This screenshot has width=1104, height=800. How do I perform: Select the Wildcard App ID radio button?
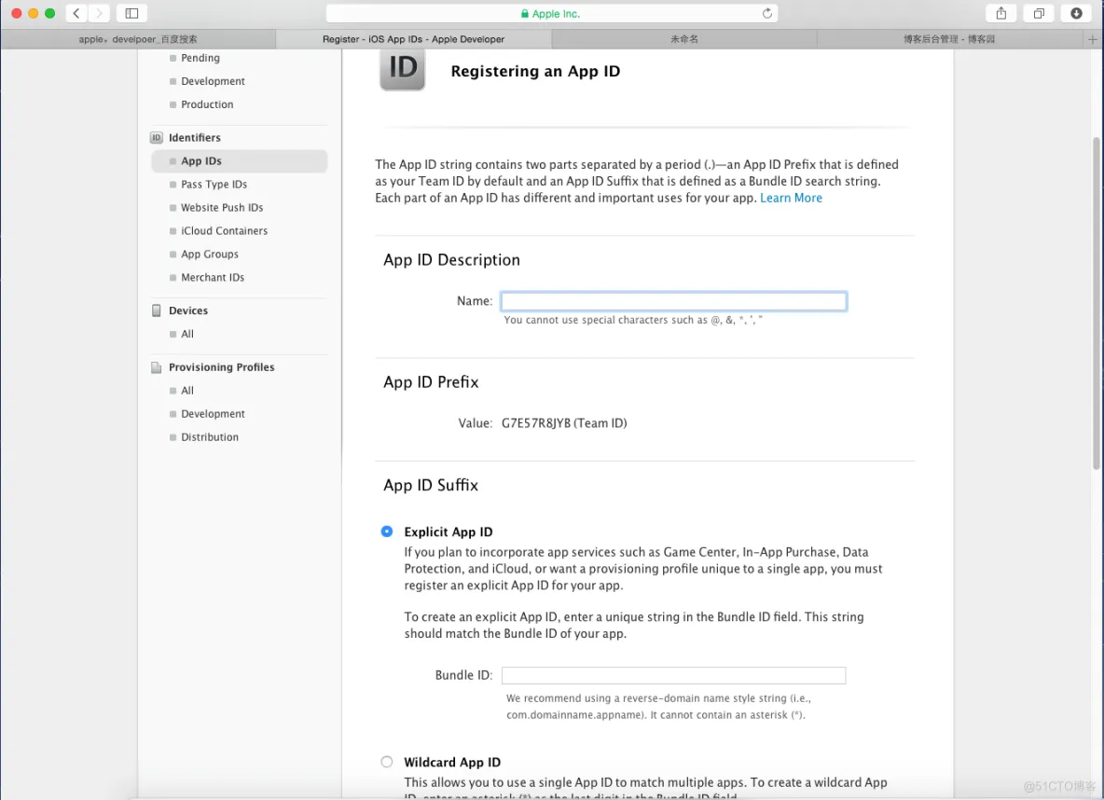click(387, 762)
